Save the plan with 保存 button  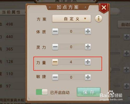point(89,92)
